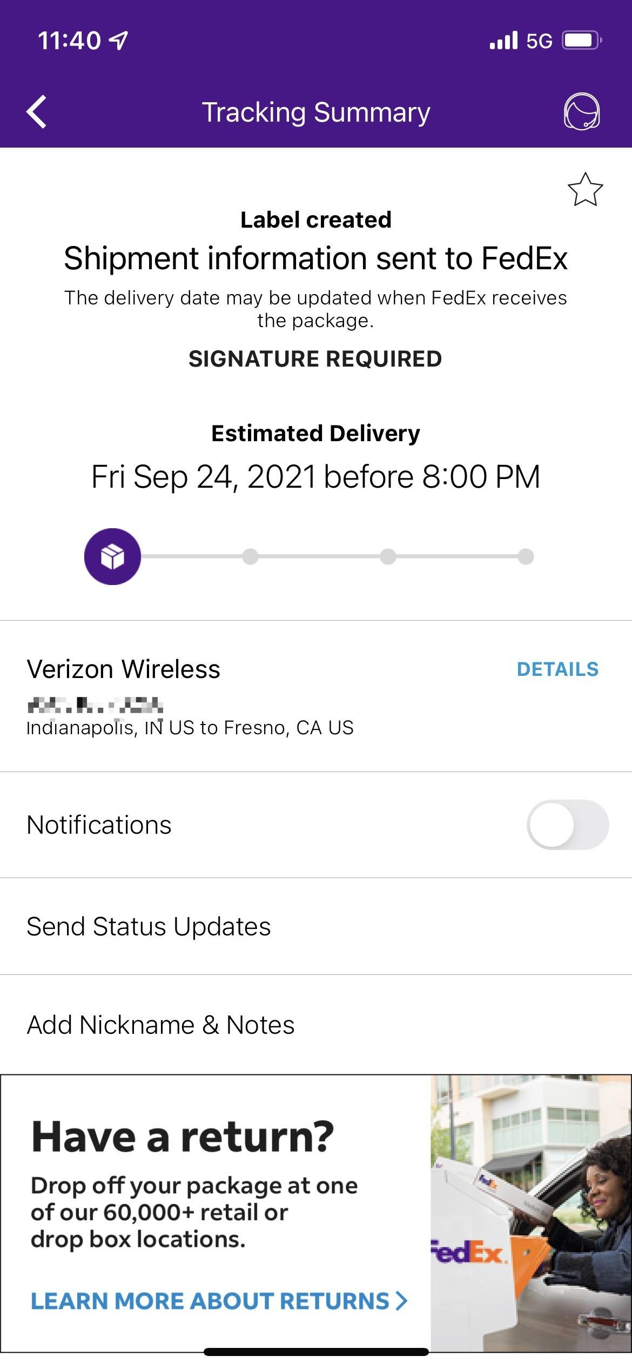Tap the battery icon in status bar
632x1369 pixels.
[x=581, y=41]
